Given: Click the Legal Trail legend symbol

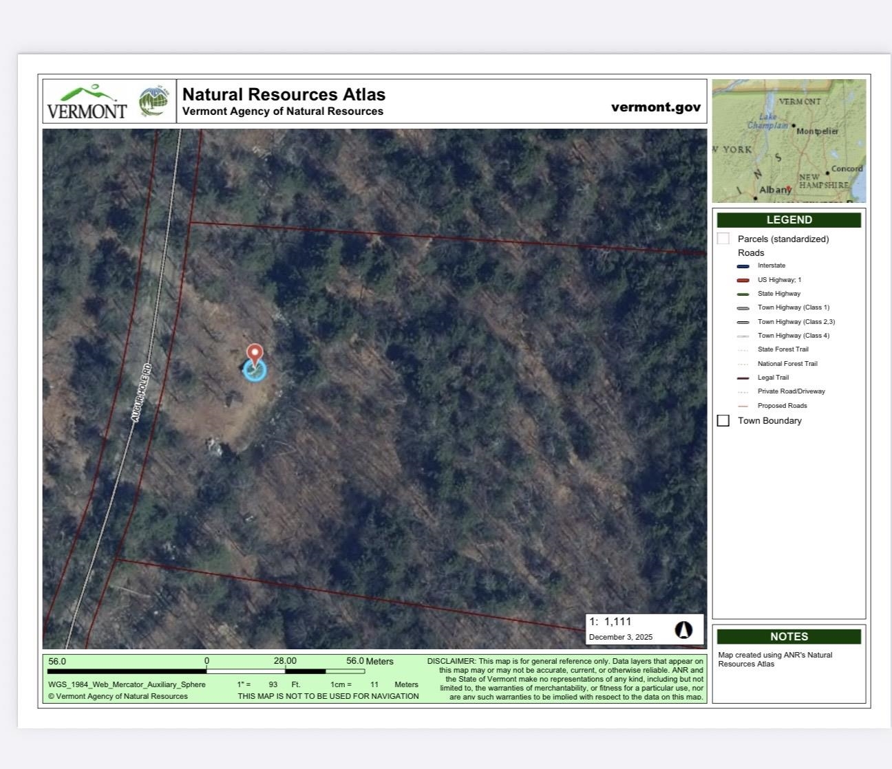Looking at the screenshot, I should coord(743,377).
